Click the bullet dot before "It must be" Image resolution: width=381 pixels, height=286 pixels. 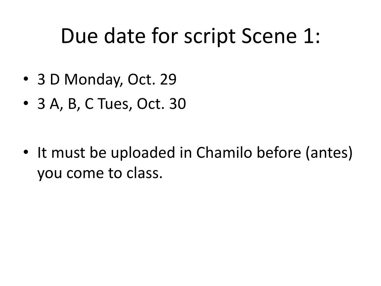point(30,153)
